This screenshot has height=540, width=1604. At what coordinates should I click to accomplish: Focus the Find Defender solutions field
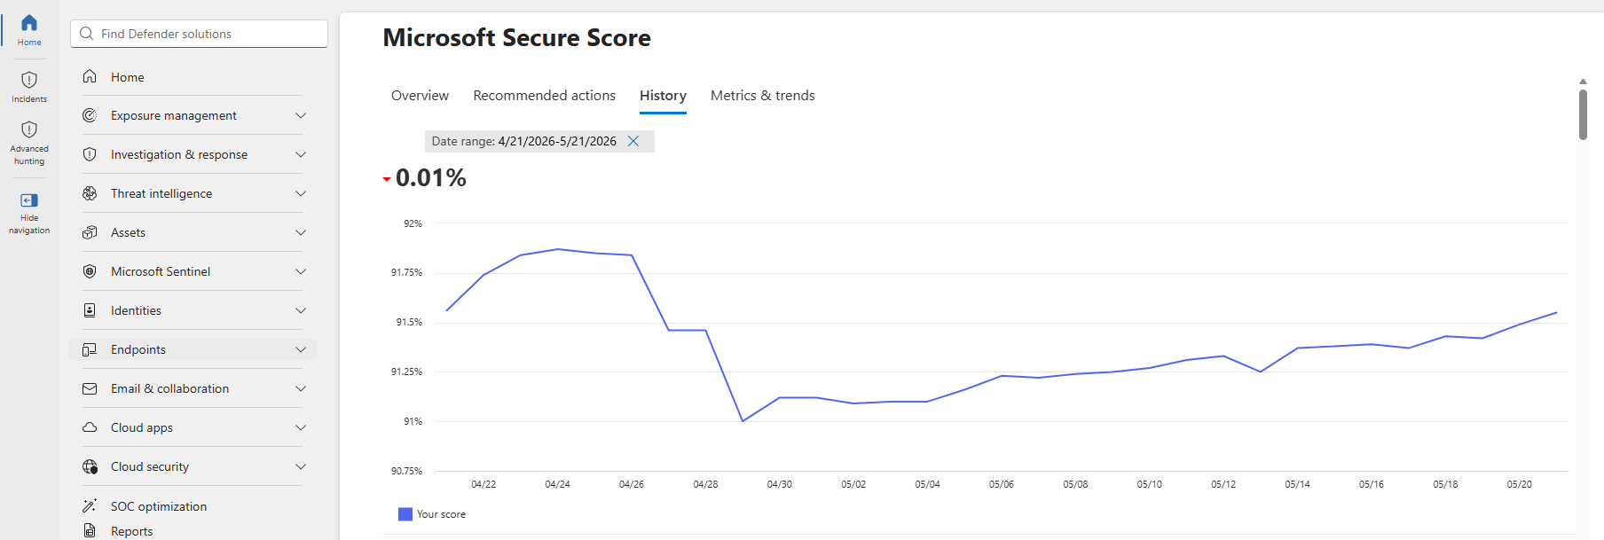(199, 34)
